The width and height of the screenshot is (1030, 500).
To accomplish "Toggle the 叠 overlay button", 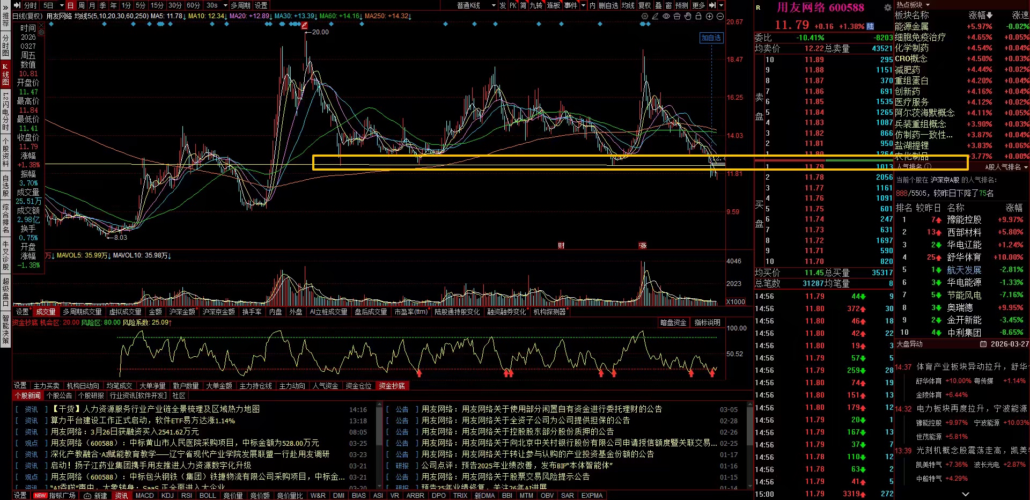I will coord(658,5).
